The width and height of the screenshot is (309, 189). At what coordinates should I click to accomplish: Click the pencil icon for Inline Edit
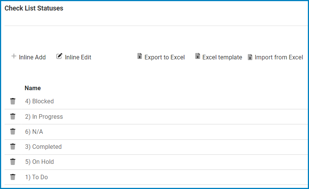coord(59,56)
